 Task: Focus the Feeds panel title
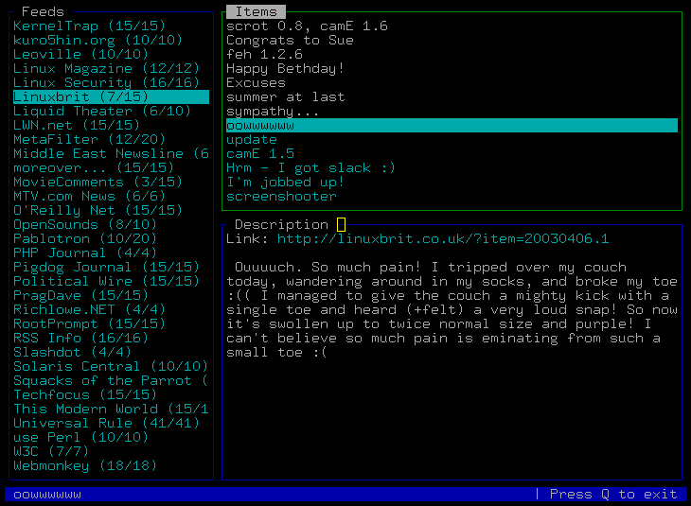[x=43, y=11]
